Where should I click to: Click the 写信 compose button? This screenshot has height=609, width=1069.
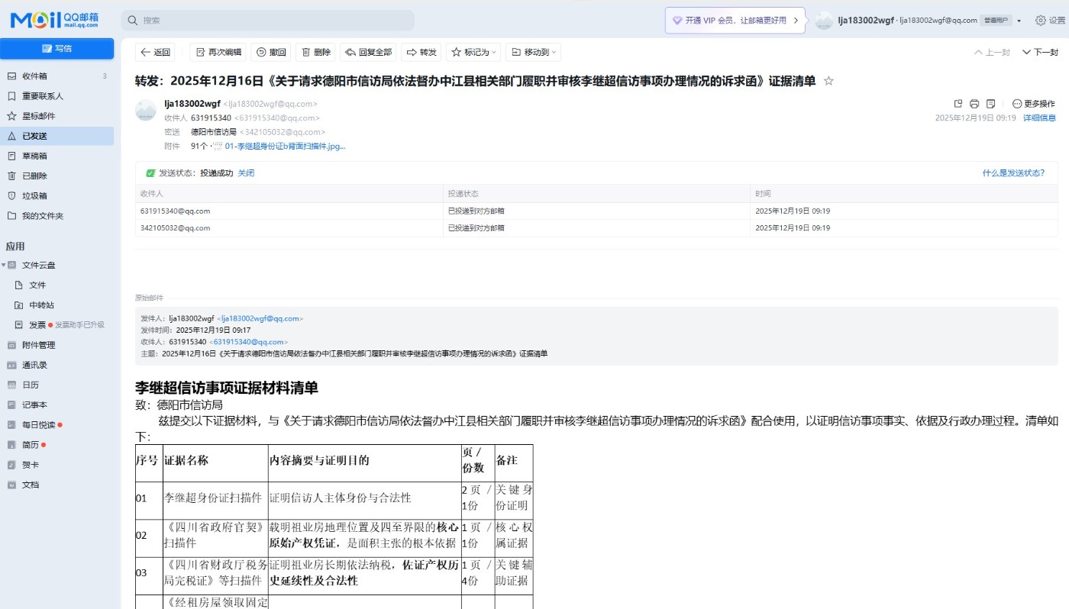pyautogui.click(x=57, y=49)
